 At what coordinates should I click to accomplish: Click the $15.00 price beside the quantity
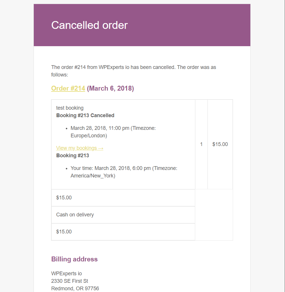pos(220,144)
